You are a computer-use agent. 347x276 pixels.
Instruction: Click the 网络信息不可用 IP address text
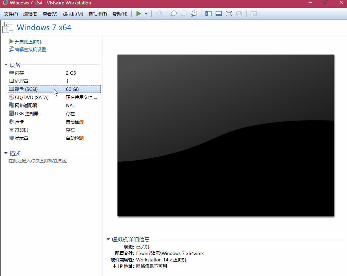[151, 266]
